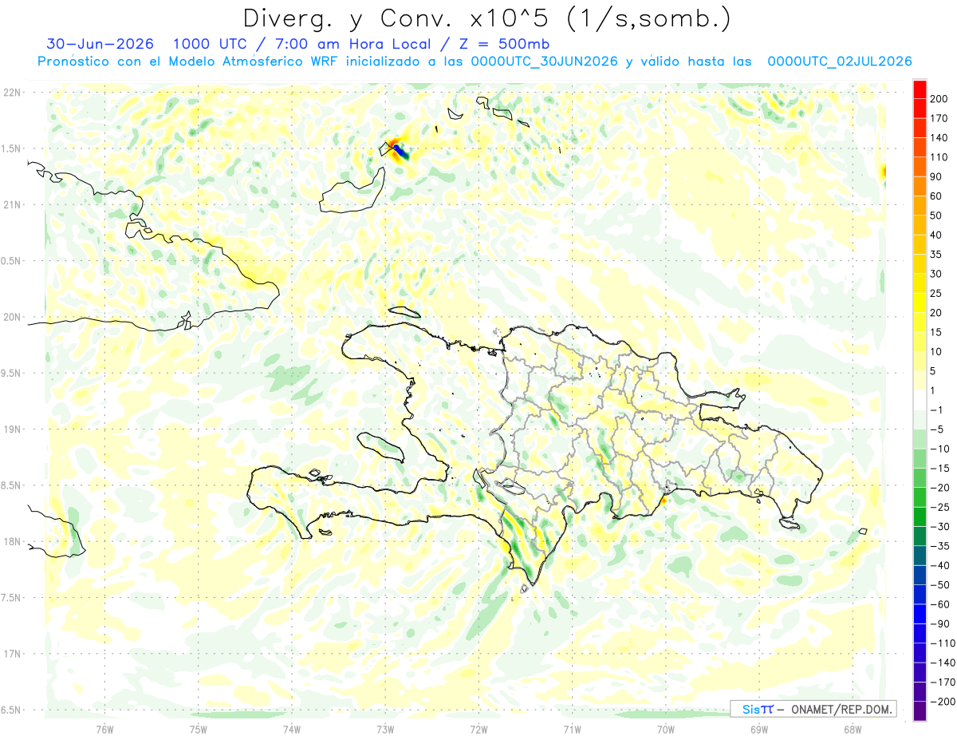957x740 pixels.
Task: Click the 19N latitude label
Action: point(14,429)
